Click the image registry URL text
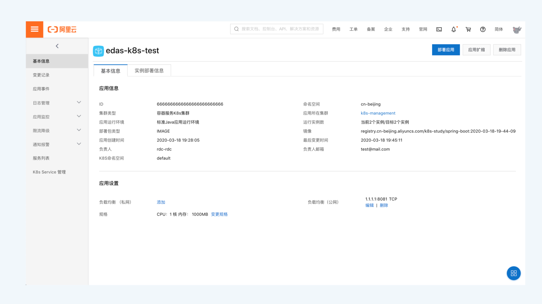Viewport: 542px width, 304px height. point(438,131)
